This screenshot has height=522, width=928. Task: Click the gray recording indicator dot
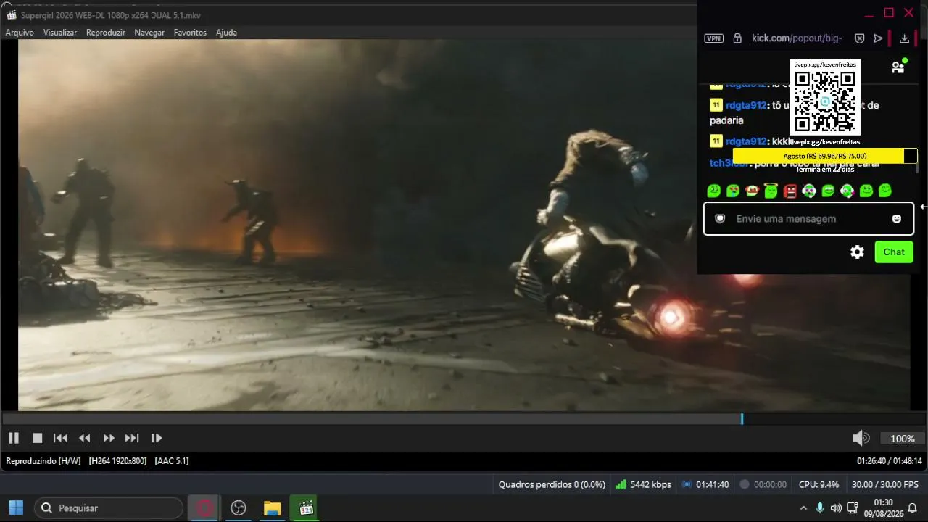(744, 484)
